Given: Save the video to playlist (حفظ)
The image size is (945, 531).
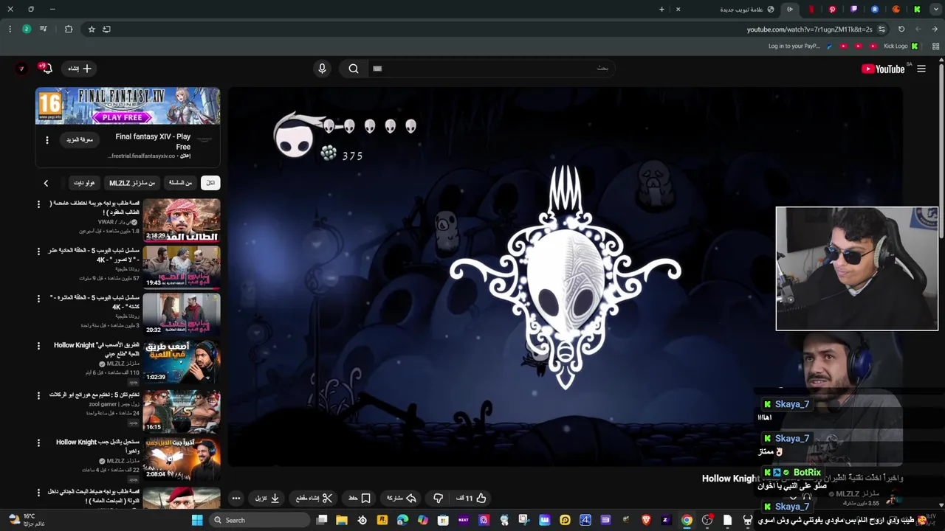Looking at the screenshot, I should click(x=360, y=498).
